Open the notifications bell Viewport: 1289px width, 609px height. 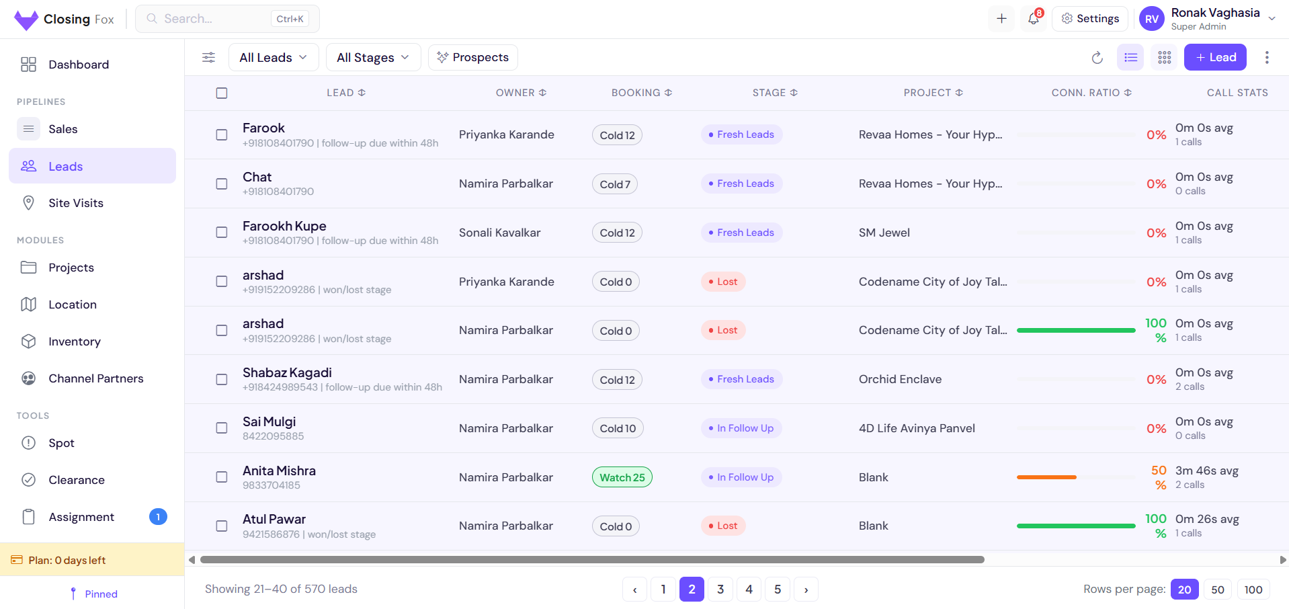click(x=1033, y=18)
